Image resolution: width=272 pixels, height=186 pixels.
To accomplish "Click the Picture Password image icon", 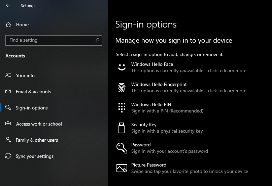I will click(122, 168).
